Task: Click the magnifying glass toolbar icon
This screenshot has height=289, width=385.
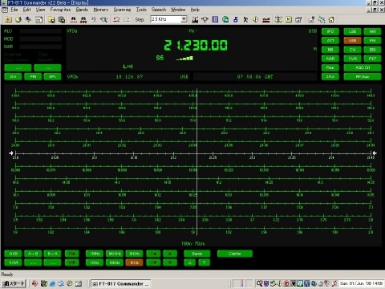Action: 104,19
